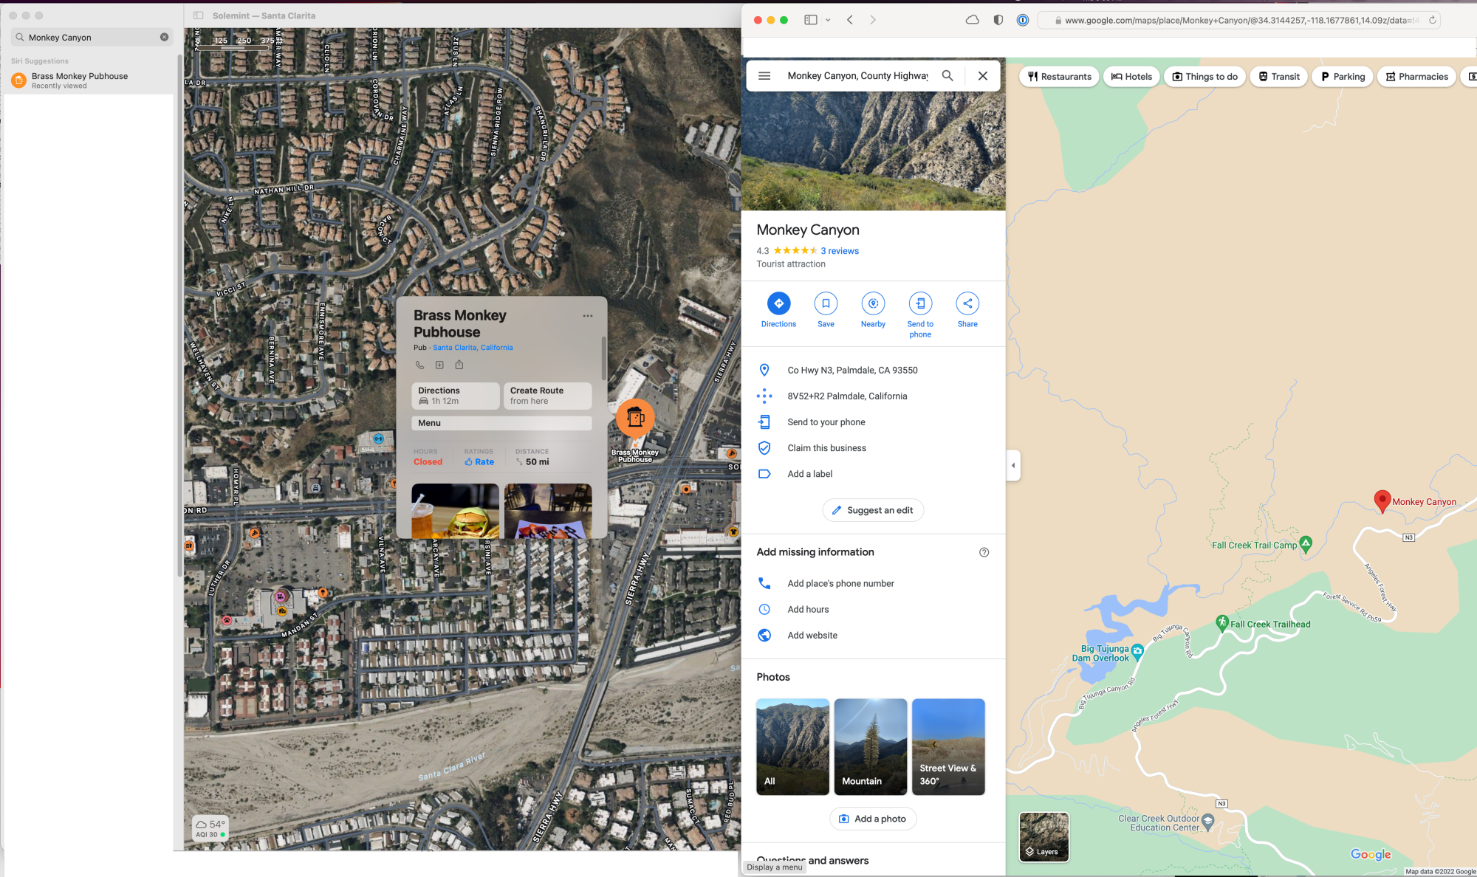Reload the Google Maps page
This screenshot has height=877, width=1477.
pyautogui.click(x=1433, y=20)
